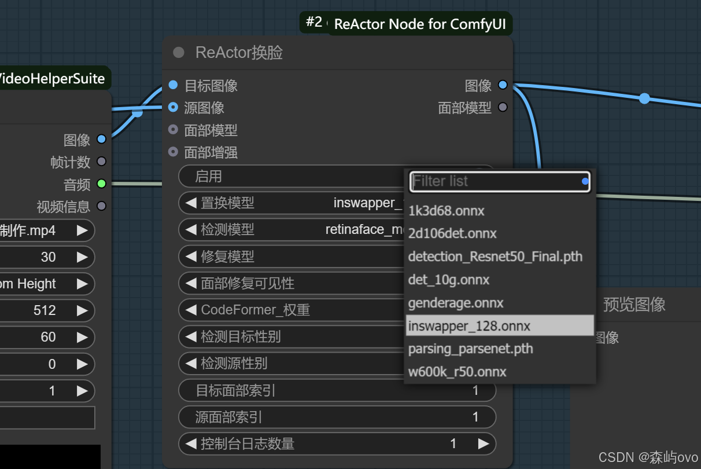Click the 图像 output socket on video node
Image resolution: width=701 pixels, height=469 pixels.
(102, 139)
